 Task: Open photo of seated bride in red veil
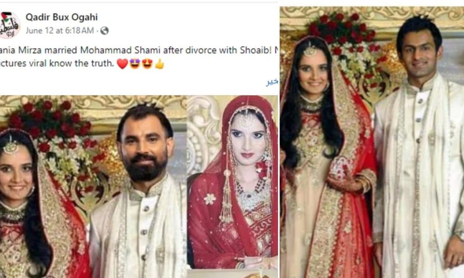tap(233, 182)
